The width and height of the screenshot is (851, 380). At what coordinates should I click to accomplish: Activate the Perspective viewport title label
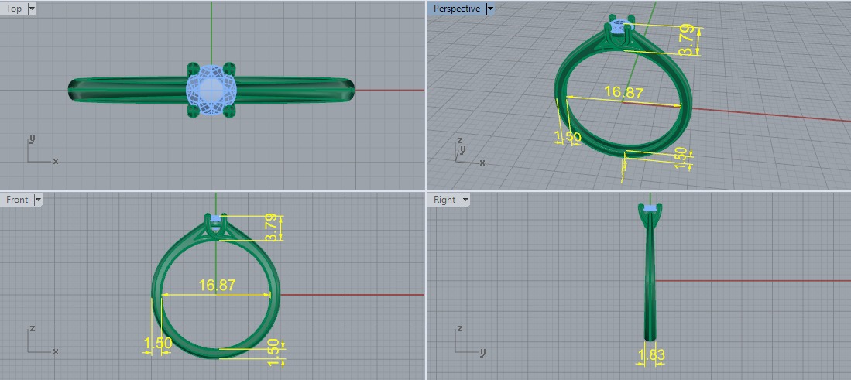456,9
